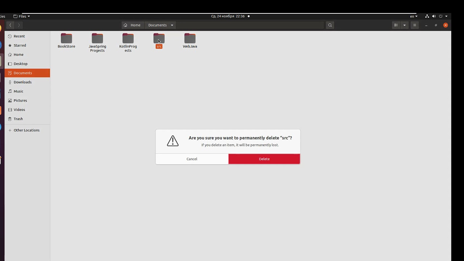Select the KotlinProgects folder
This screenshot has height=261, width=464.
(128, 43)
